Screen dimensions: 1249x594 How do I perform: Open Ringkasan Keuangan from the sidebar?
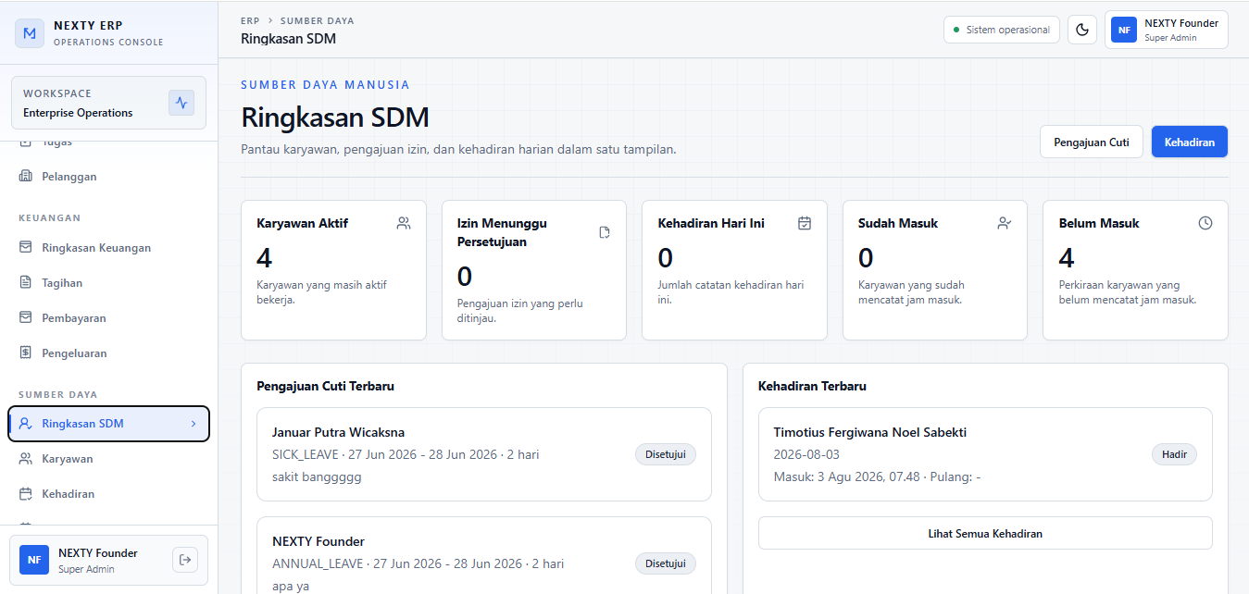click(x=109, y=248)
